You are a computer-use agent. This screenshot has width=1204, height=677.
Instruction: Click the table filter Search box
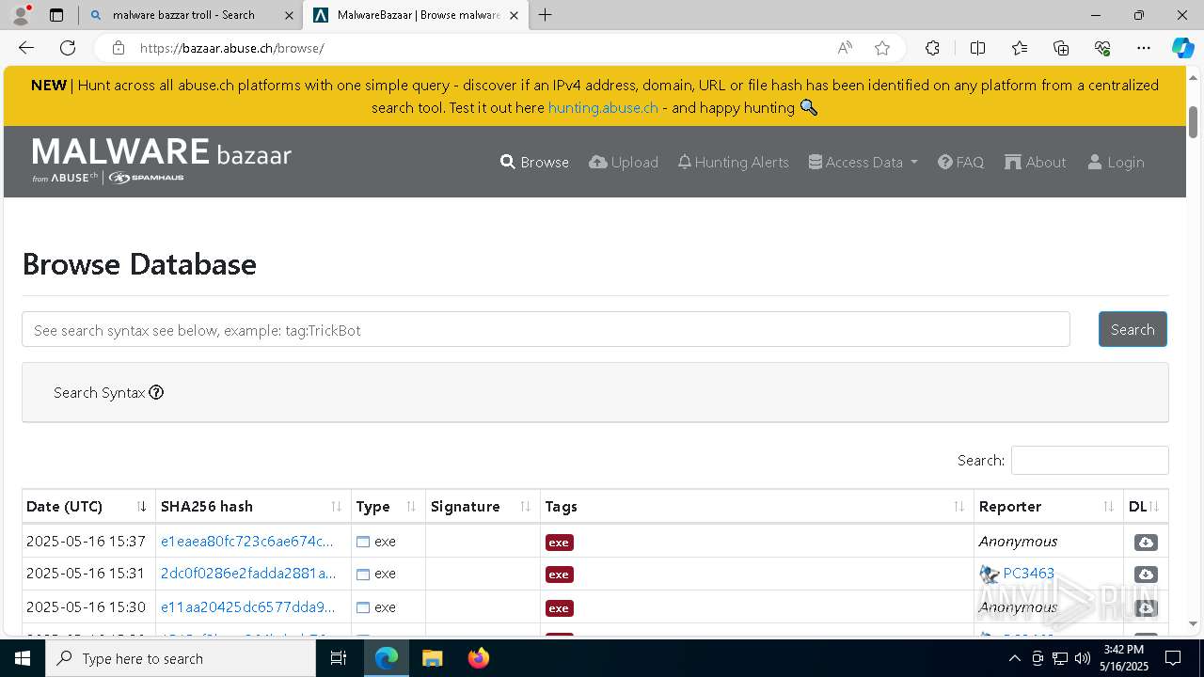coord(1089,460)
